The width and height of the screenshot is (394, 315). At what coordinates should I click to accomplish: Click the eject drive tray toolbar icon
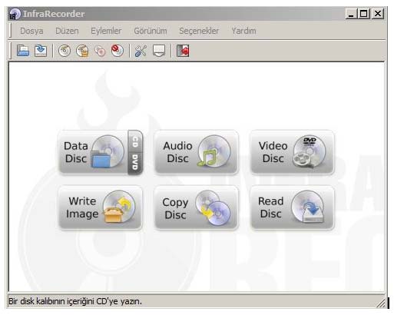point(159,51)
